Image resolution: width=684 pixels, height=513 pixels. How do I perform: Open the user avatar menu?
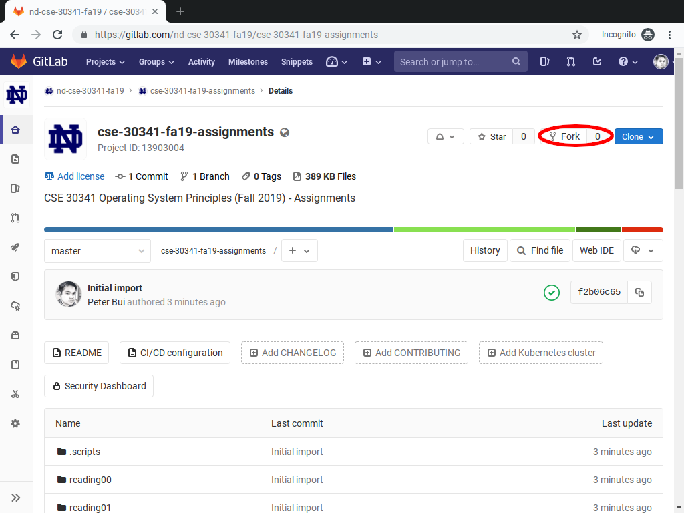click(x=661, y=61)
